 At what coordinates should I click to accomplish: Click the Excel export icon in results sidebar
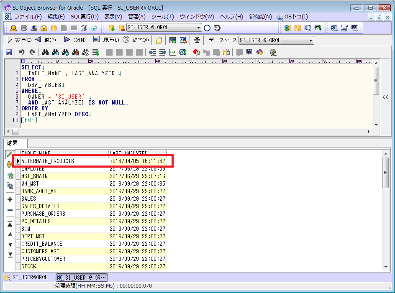pyautogui.click(x=10, y=176)
